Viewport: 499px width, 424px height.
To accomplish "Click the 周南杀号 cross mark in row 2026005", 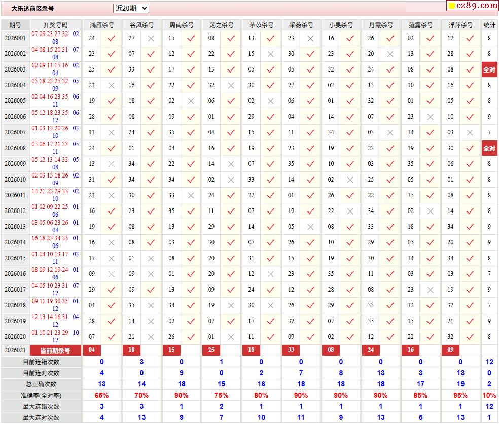I will (191, 101).
